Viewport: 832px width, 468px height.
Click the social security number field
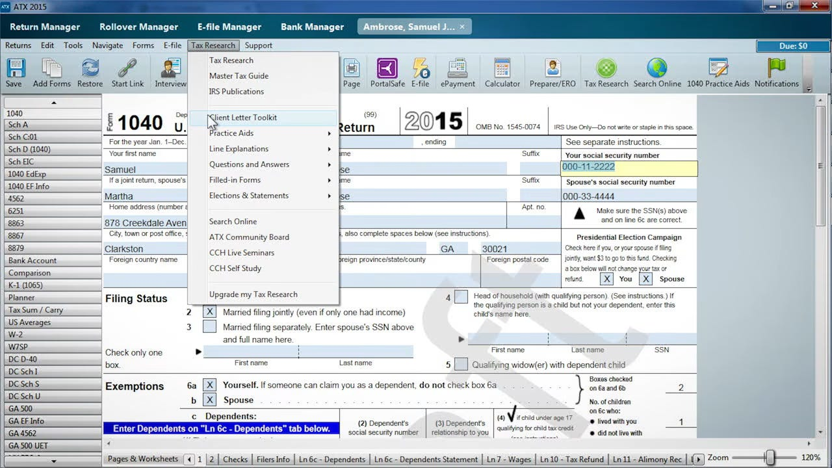point(628,168)
